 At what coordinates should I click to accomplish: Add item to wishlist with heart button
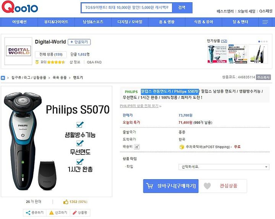click(223, 186)
